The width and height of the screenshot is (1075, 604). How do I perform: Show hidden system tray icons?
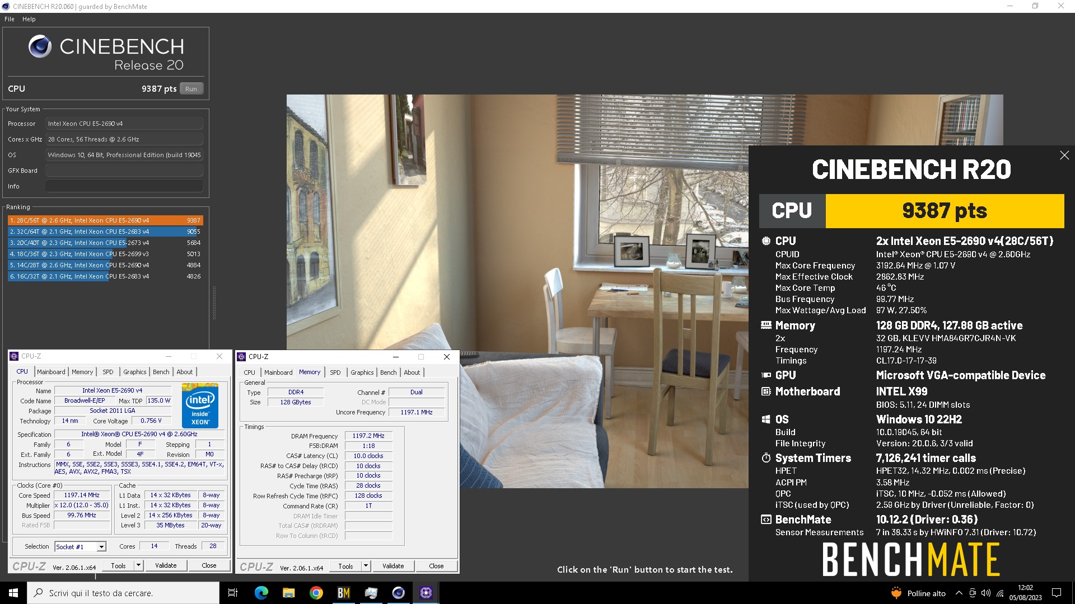[959, 593]
